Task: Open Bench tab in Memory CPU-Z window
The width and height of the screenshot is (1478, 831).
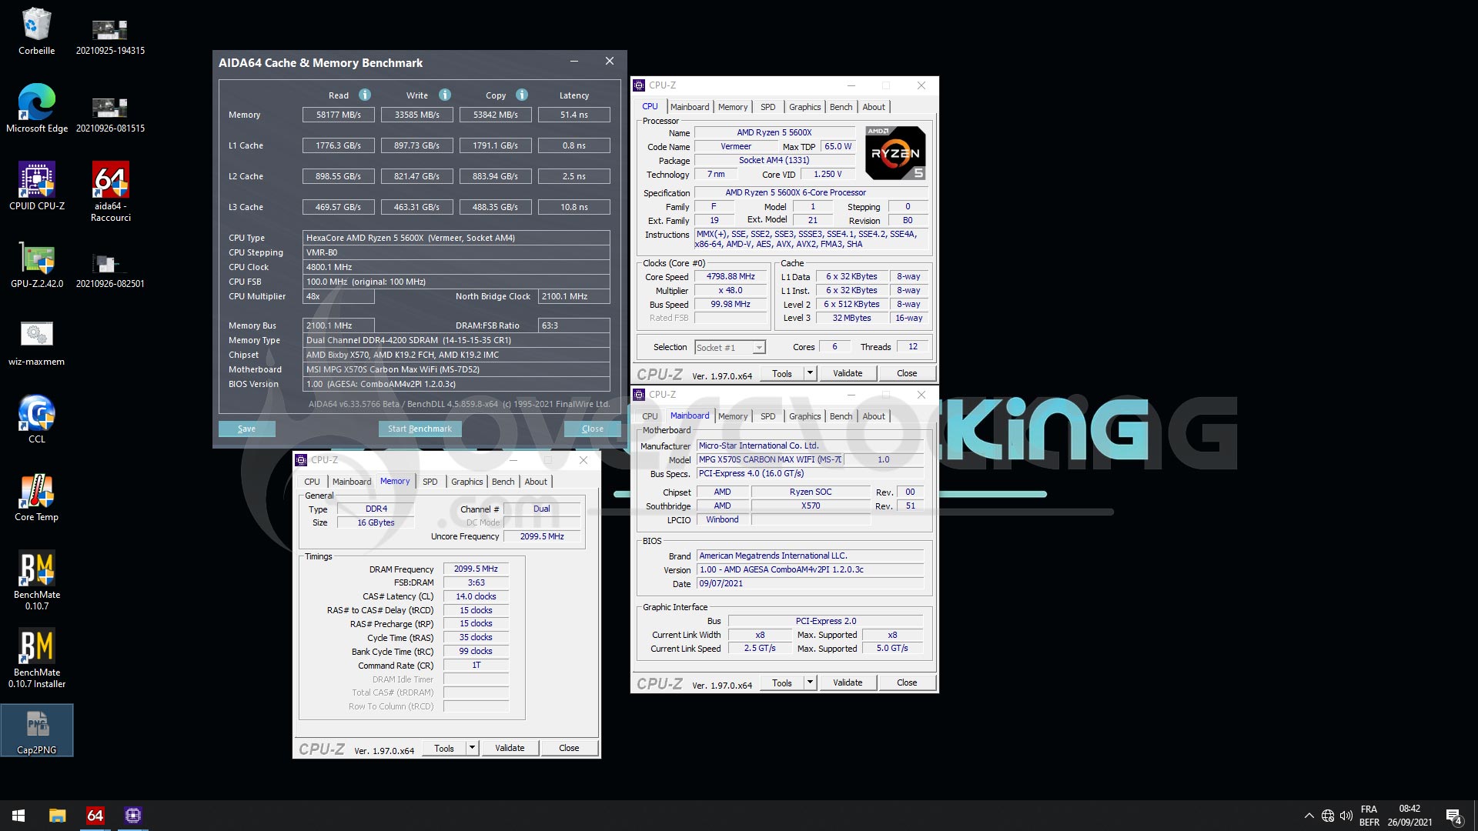Action: coord(503,482)
